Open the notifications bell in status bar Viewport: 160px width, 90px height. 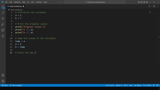coord(157,85)
